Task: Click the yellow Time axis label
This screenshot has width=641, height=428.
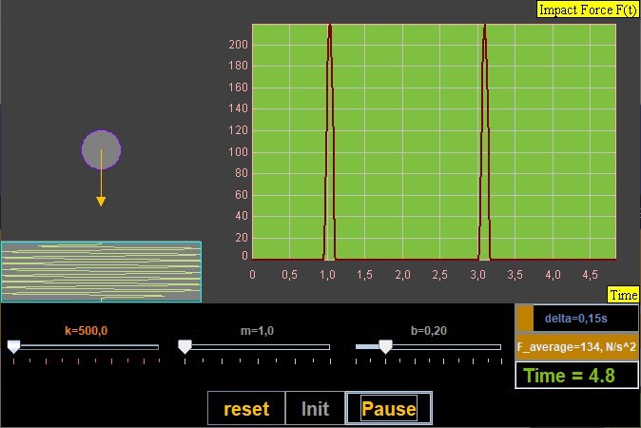Action: coord(623,295)
